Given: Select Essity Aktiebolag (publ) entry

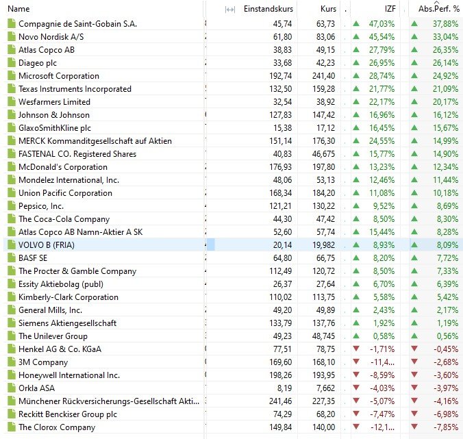Looking at the screenshot, I should pyautogui.click(x=61, y=284).
